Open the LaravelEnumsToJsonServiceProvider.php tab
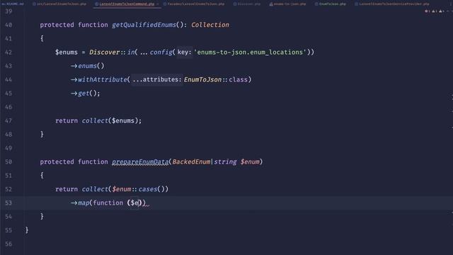 point(391,4)
